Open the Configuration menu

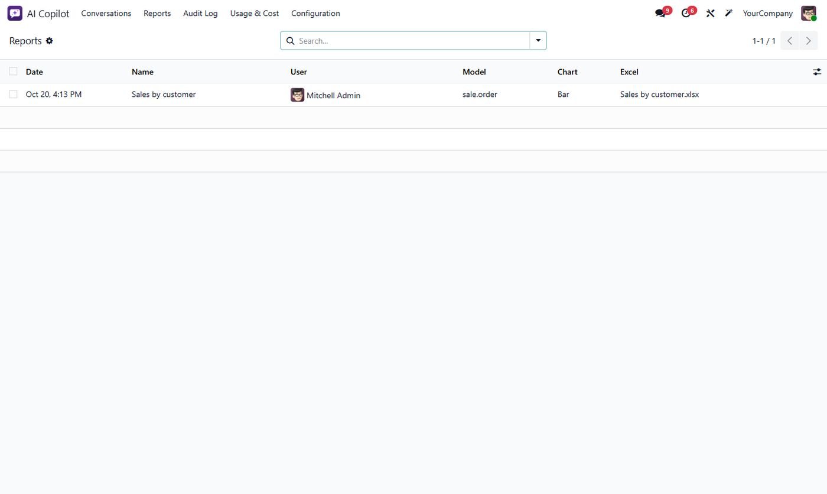[x=315, y=13]
